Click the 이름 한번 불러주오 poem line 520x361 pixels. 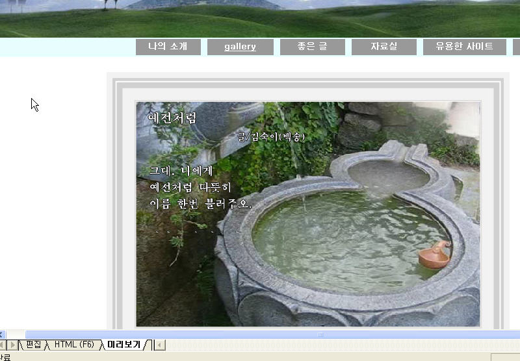click(201, 203)
